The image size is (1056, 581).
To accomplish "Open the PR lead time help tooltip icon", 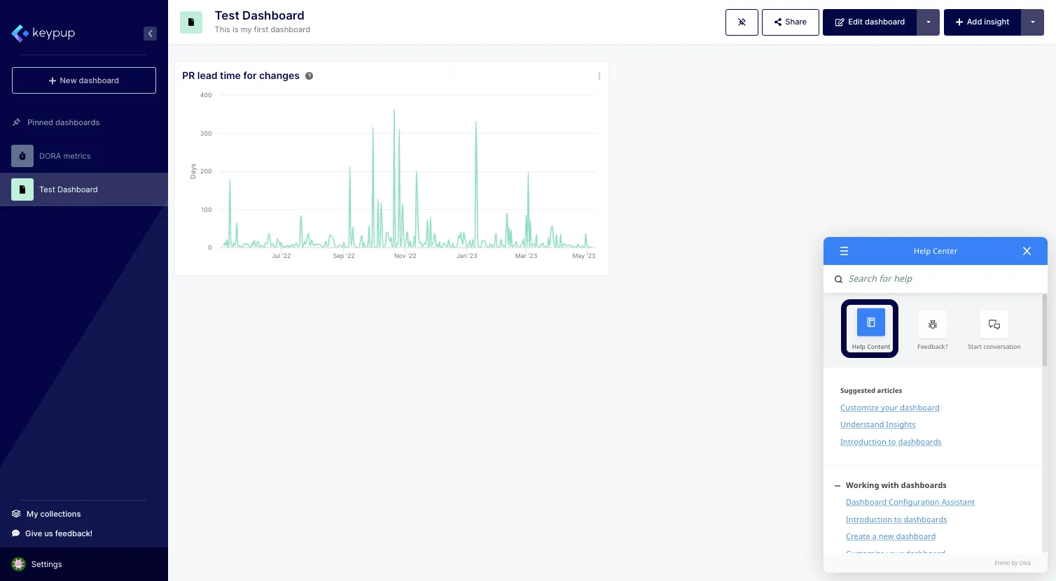I will coord(309,76).
